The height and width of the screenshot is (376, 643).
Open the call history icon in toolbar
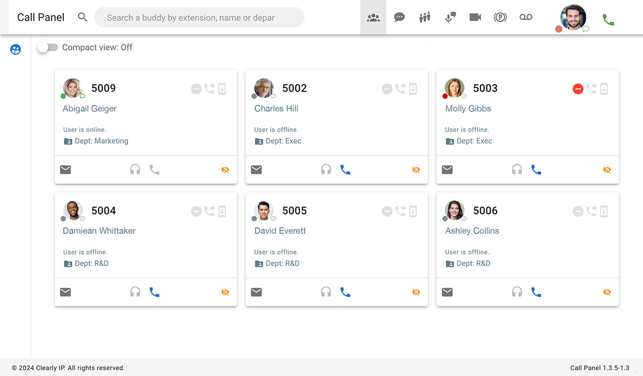click(450, 17)
